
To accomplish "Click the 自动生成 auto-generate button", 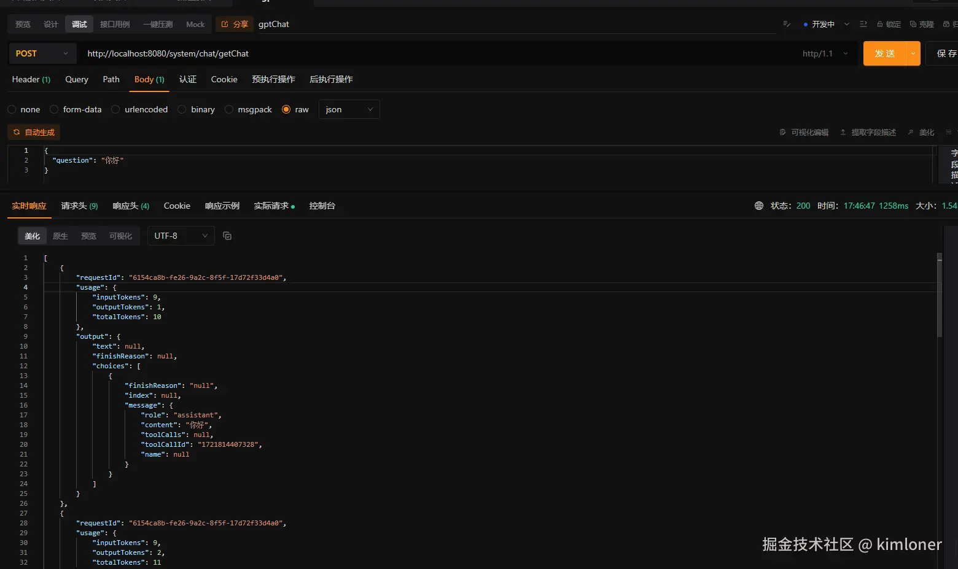I will (x=34, y=132).
